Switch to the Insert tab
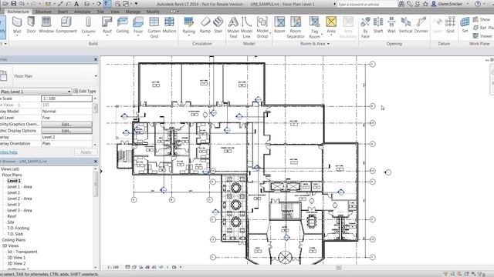 (63, 12)
